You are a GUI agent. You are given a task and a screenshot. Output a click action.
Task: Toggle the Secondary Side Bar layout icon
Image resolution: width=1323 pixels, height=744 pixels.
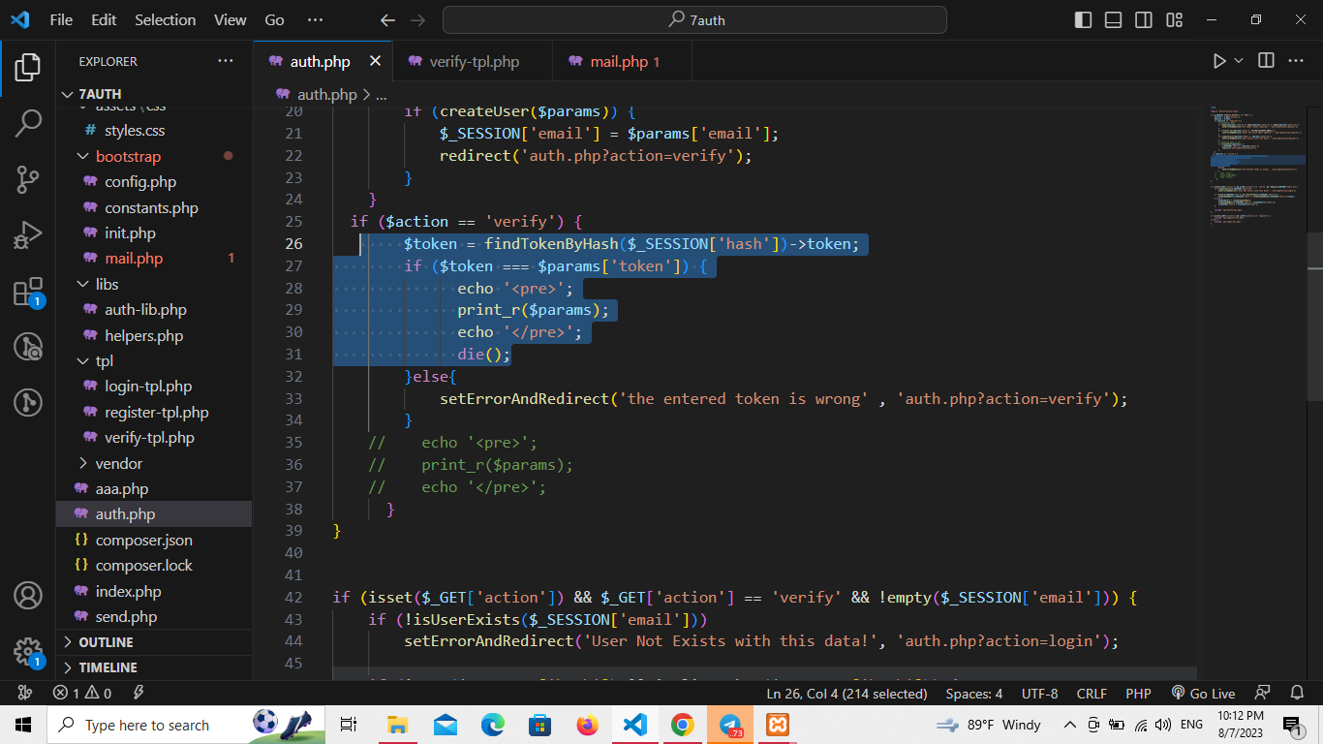(1144, 19)
